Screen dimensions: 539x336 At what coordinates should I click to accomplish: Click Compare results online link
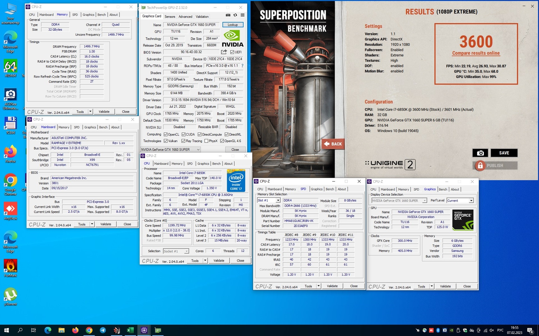(x=476, y=53)
